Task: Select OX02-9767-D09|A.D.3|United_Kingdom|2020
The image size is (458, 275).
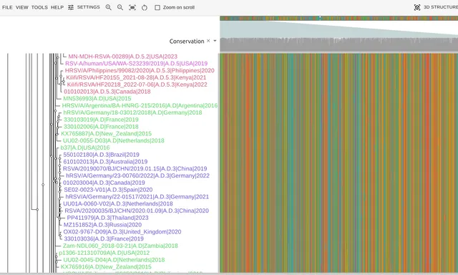Action: (x=122, y=232)
